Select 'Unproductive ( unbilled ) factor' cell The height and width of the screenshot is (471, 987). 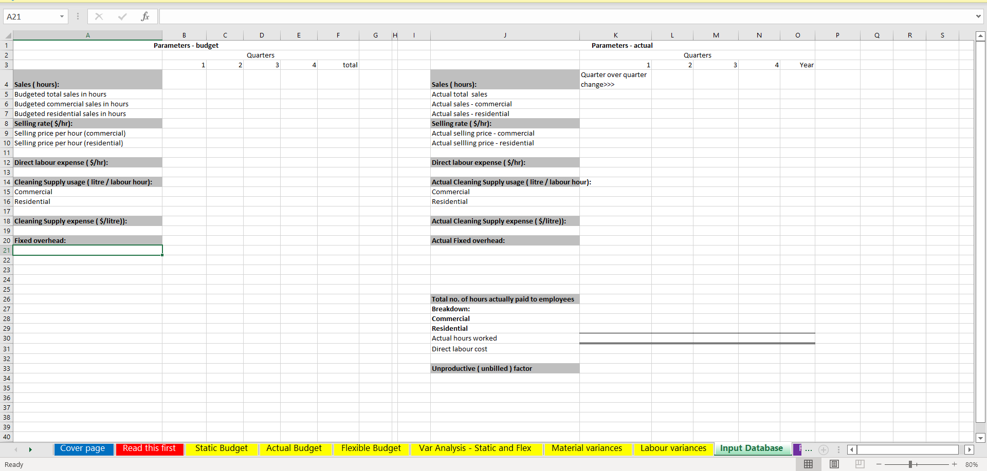coord(505,368)
